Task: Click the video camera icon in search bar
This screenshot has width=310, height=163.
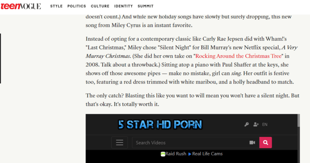Action: pyautogui.click(x=252, y=142)
